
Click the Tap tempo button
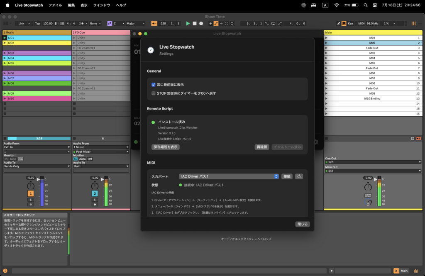(37, 24)
